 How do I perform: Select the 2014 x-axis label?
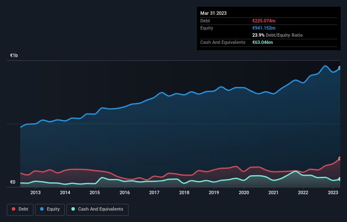click(65, 192)
